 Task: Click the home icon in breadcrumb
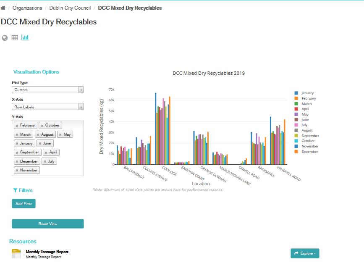pos(3,8)
